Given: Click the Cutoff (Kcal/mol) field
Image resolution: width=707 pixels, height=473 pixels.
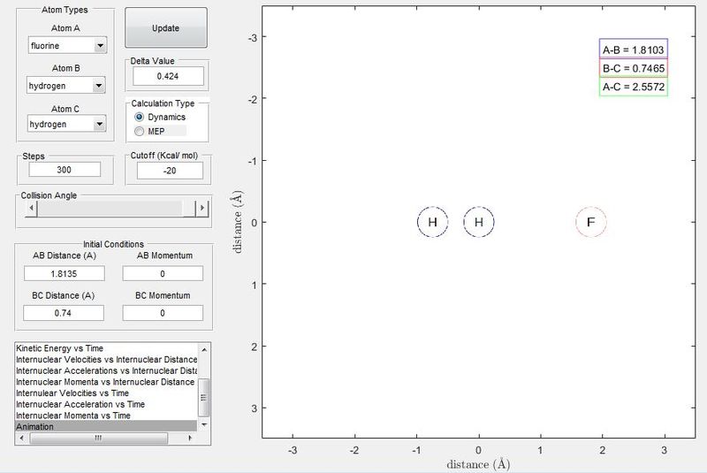Looking at the screenshot, I should tap(170, 171).
